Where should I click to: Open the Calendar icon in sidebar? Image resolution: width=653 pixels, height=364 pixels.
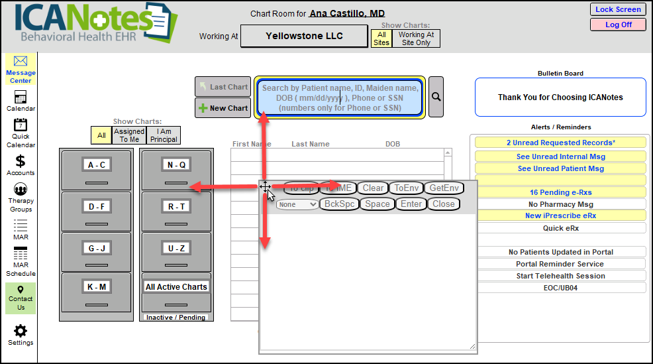(x=21, y=97)
